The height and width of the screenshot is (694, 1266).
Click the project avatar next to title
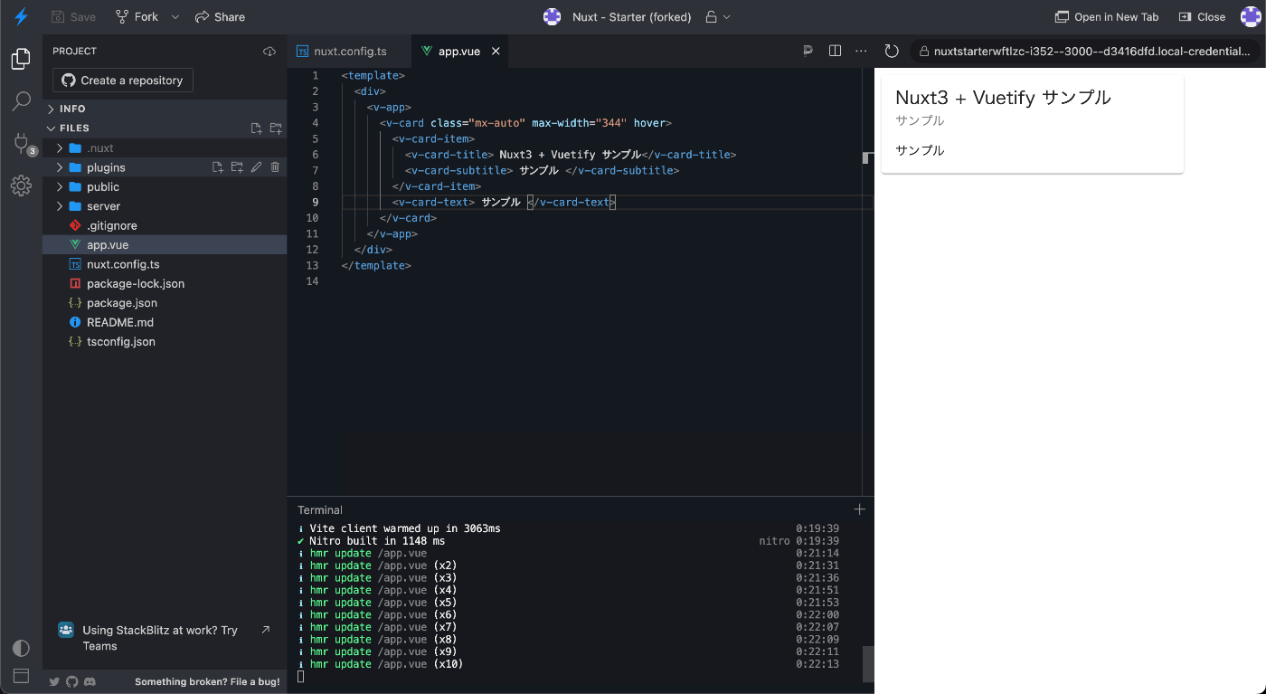[552, 16]
